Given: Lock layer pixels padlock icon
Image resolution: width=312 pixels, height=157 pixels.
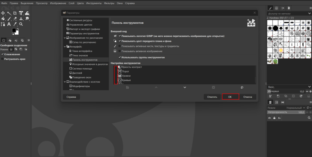Looking at the screenshot, I should coord(275,118).
